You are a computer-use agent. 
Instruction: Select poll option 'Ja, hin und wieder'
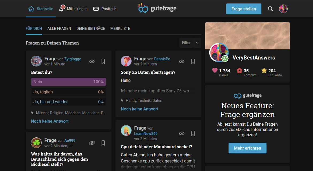click(x=68, y=102)
